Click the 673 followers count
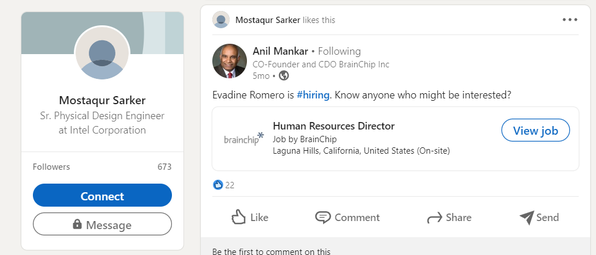The image size is (596, 255). [164, 166]
